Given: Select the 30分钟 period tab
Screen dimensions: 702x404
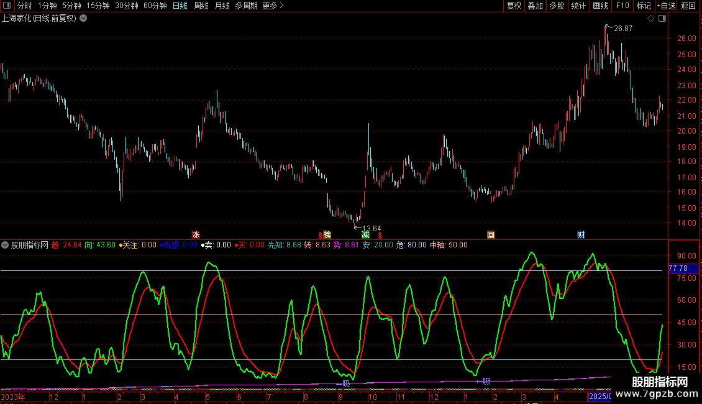Looking at the screenshot, I should [x=126, y=6].
